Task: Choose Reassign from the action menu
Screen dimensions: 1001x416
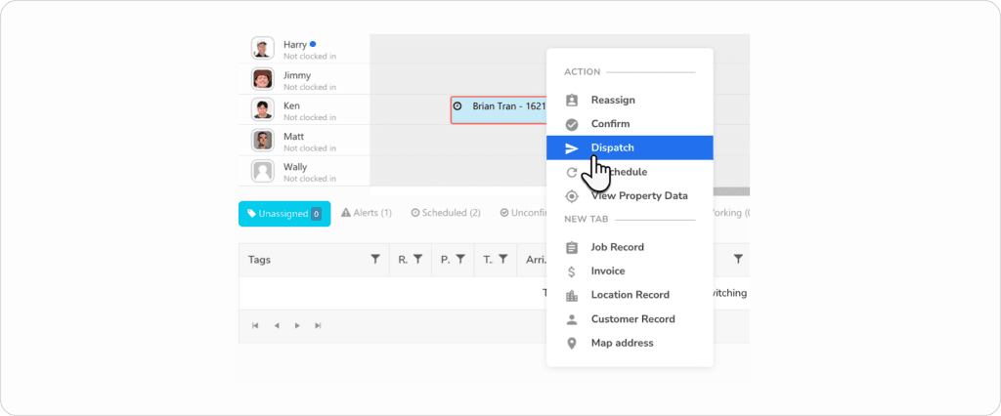Action: click(x=630, y=101)
